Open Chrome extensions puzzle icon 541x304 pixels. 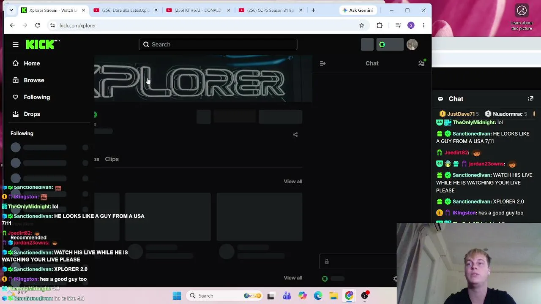[380, 25]
